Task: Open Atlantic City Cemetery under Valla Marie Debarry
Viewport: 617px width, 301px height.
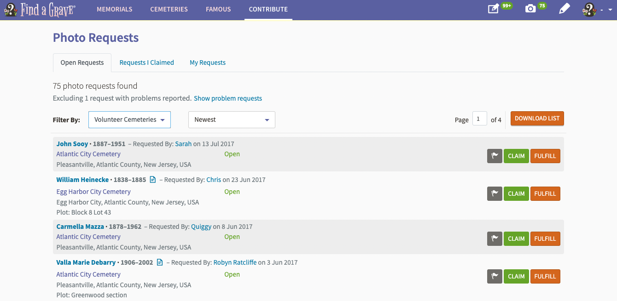Action: [x=88, y=274]
